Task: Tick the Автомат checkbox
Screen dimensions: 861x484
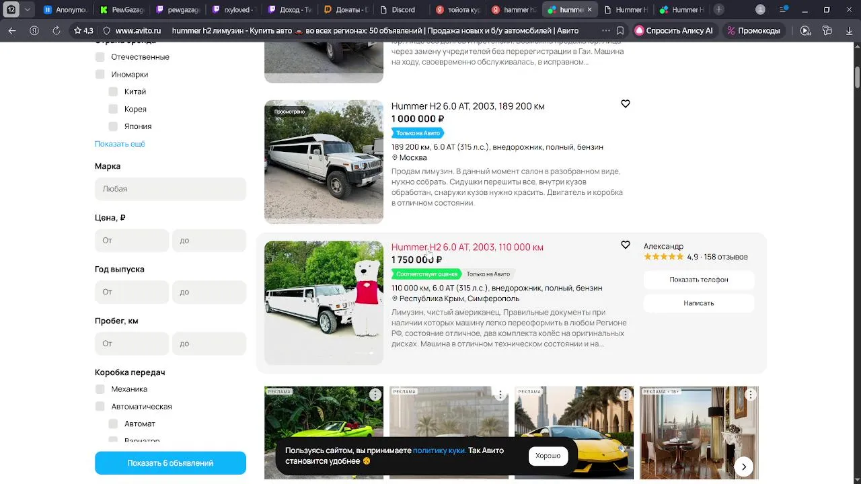Action: click(113, 424)
